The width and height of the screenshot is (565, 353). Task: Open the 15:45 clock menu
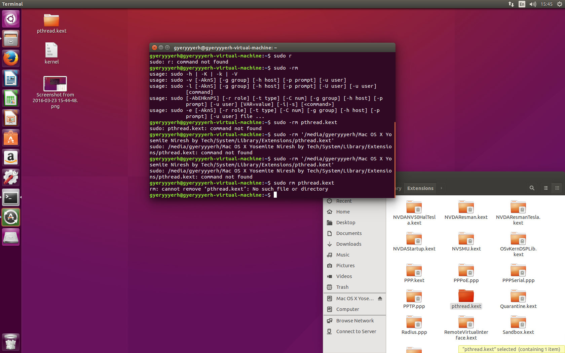[547, 4]
